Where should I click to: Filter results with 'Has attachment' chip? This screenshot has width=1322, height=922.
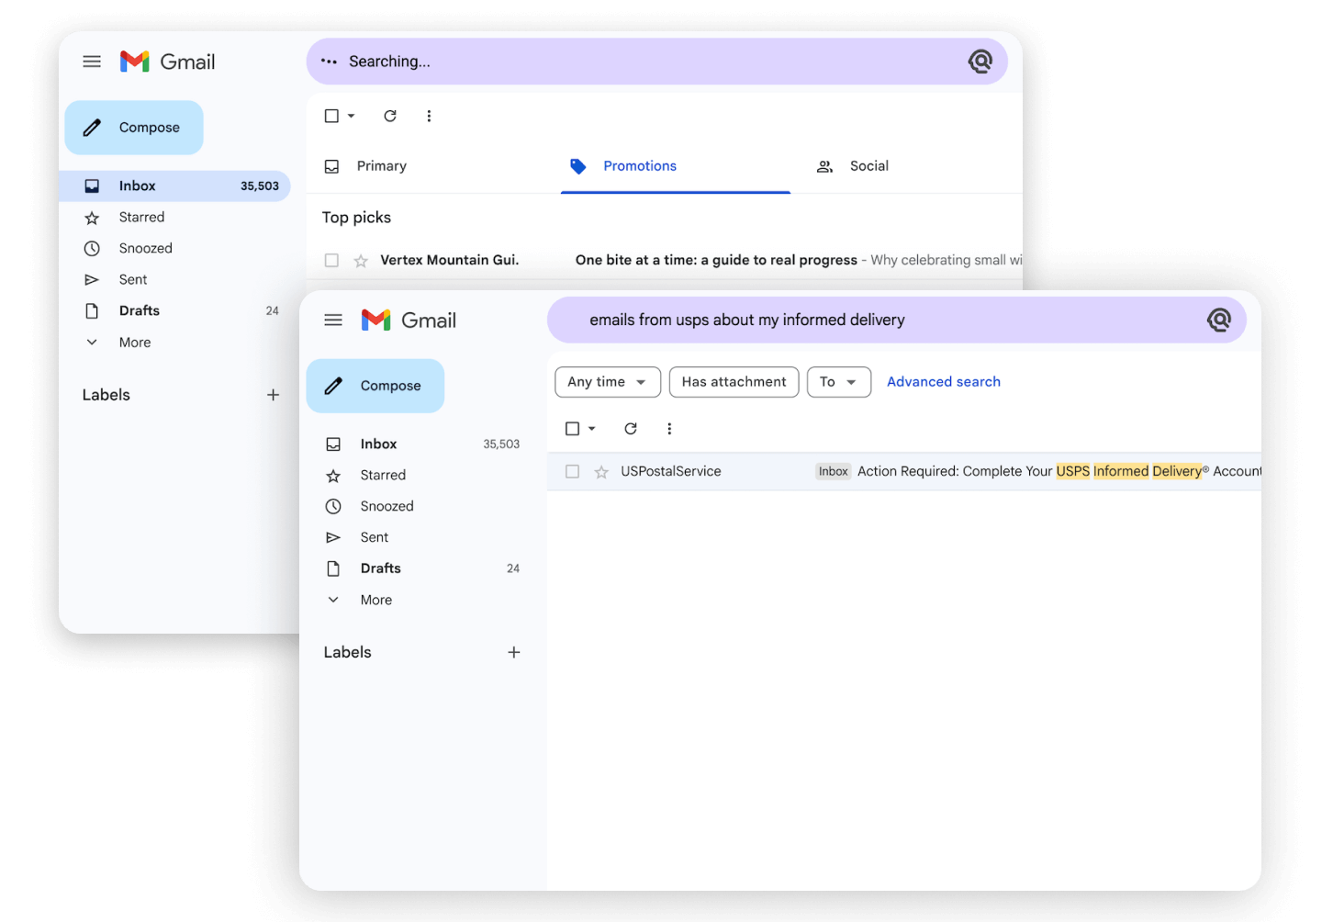(x=734, y=382)
